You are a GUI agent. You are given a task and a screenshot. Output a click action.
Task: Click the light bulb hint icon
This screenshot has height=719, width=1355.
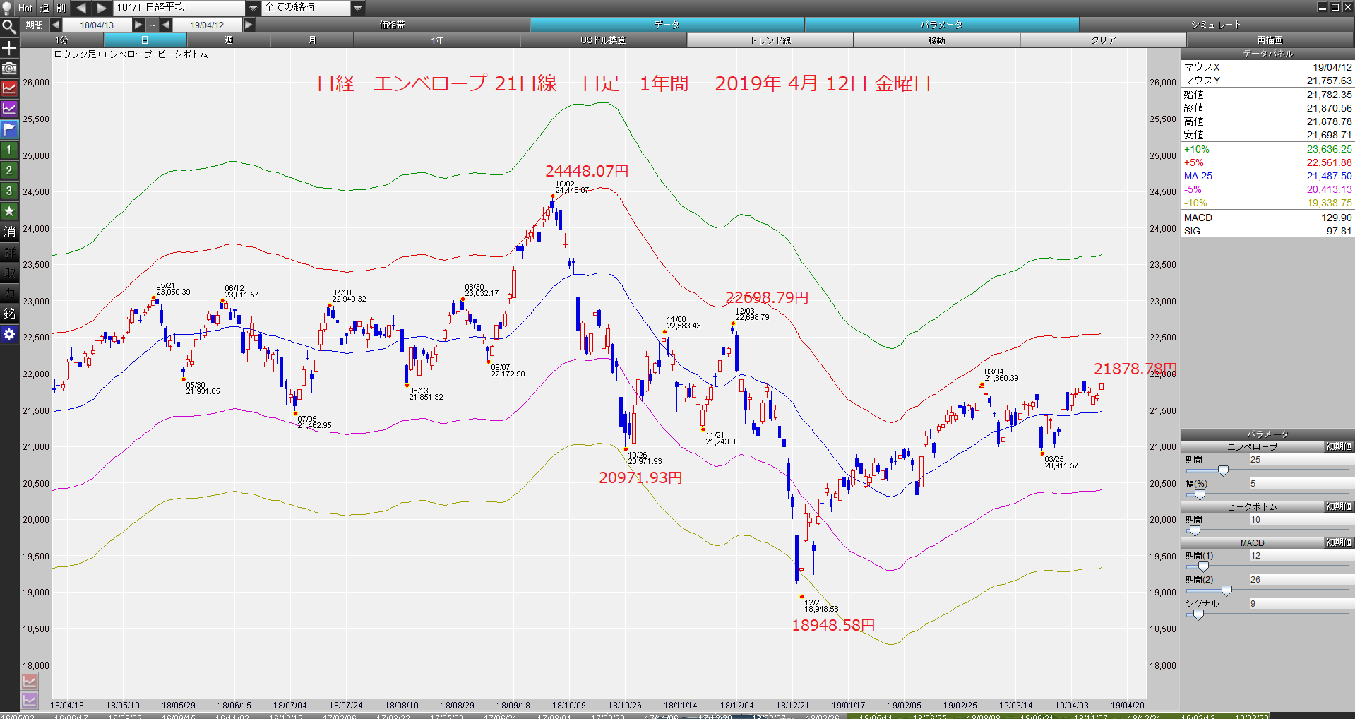tap(7, 8)
